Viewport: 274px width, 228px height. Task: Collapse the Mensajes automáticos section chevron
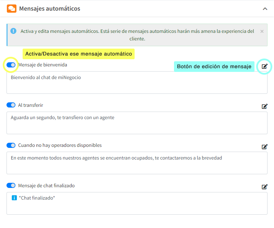pos(265,9)
